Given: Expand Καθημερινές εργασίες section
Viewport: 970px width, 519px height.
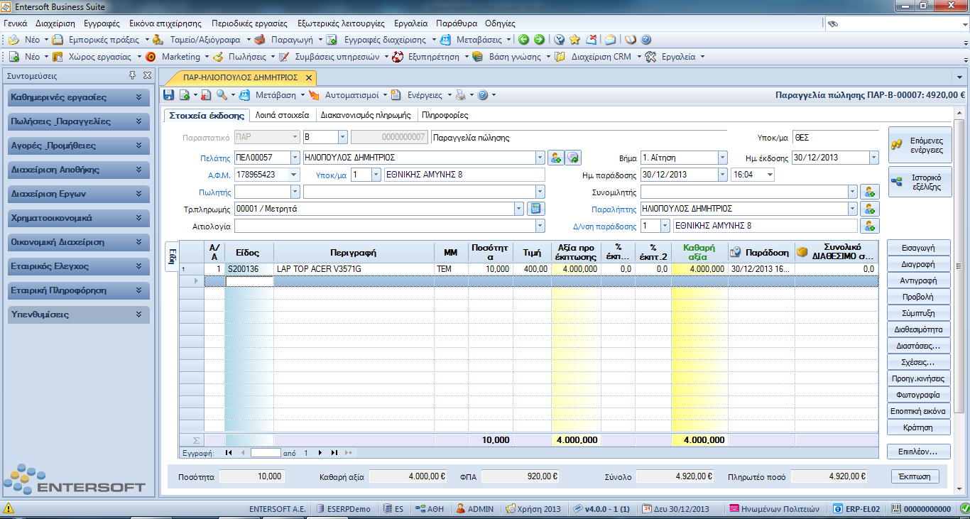Looking at the screenshot, I should point(78,97).
